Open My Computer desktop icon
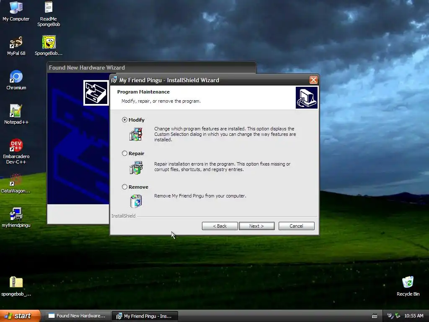 pos(16,11)
